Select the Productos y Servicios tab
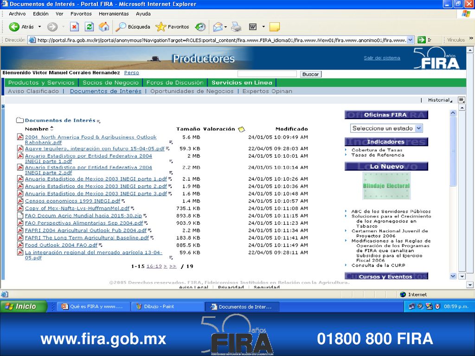The width and height of the screenshot is (475, 356). coord(41,83)
